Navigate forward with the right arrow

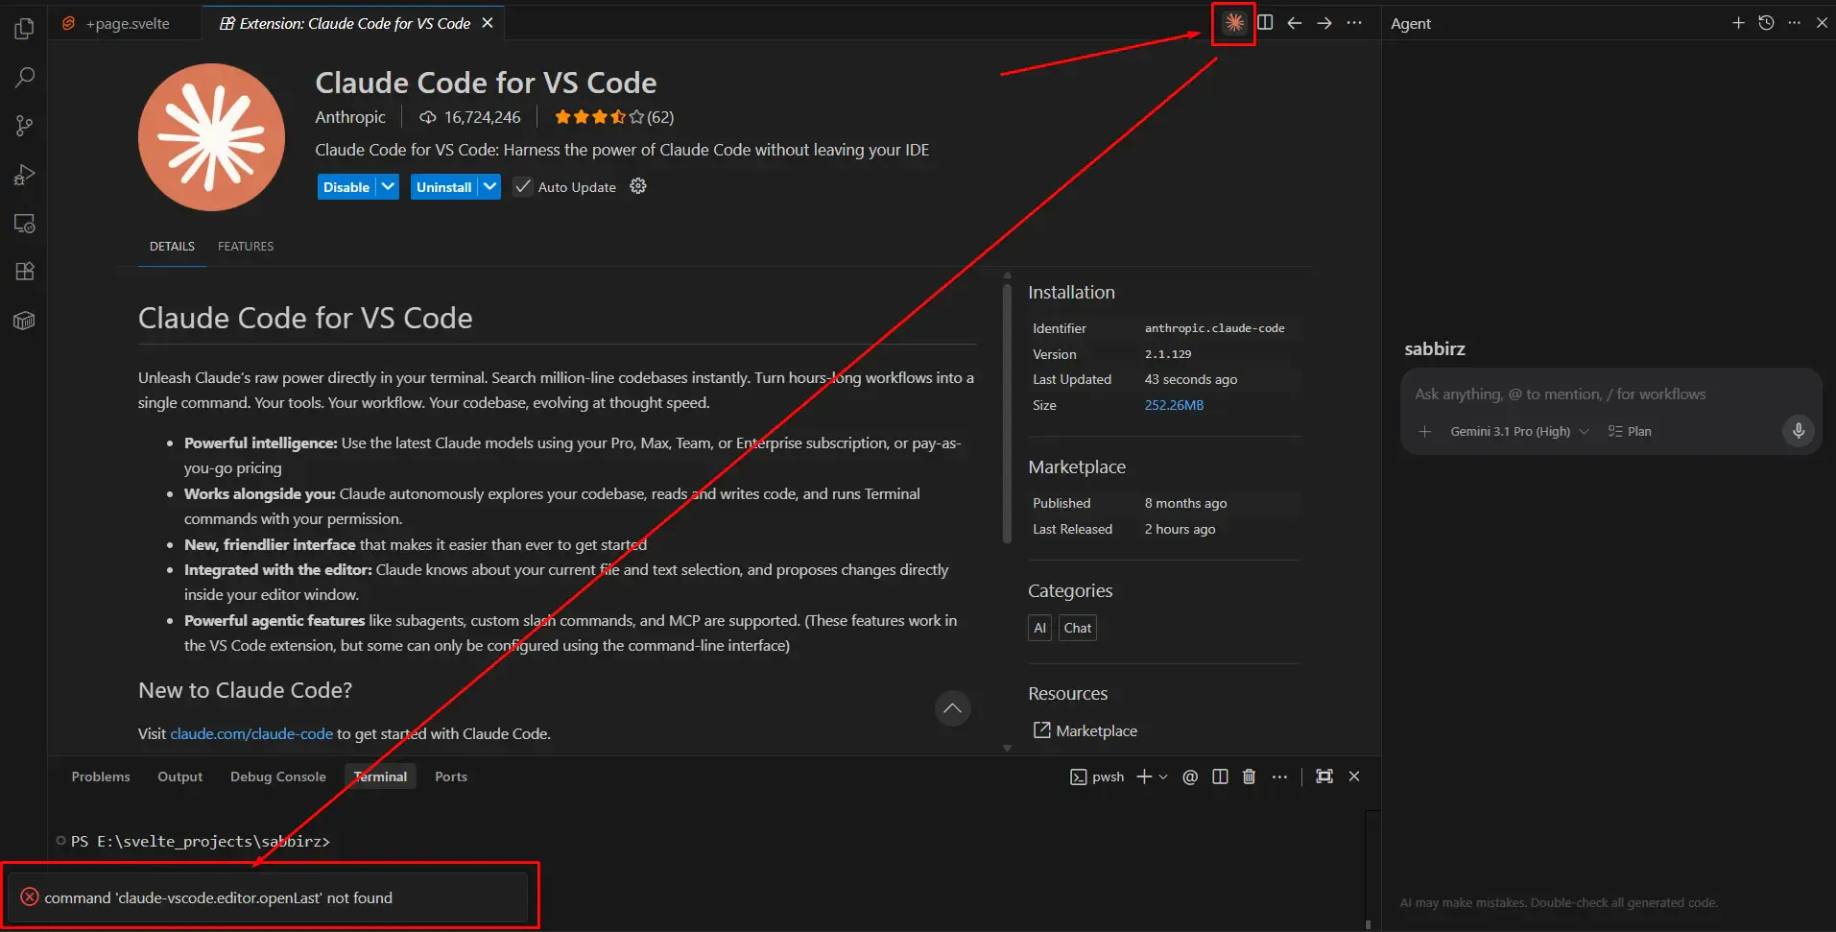(x=1324, y=23)
